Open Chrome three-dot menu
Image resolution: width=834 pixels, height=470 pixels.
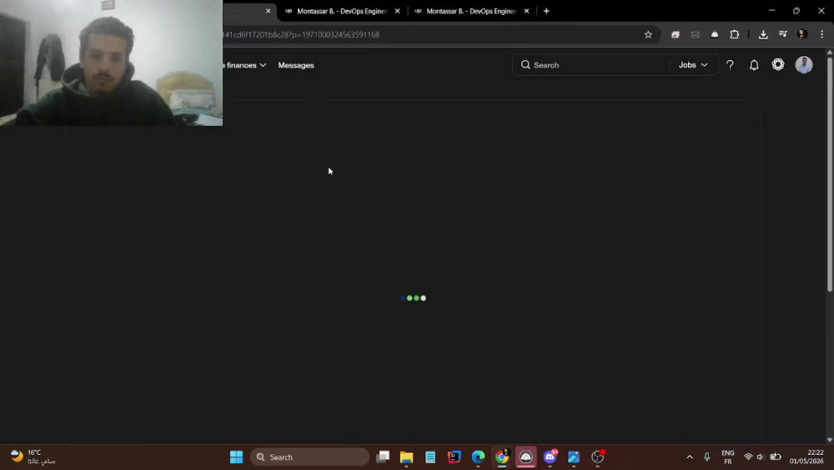(x=821, y=34)
